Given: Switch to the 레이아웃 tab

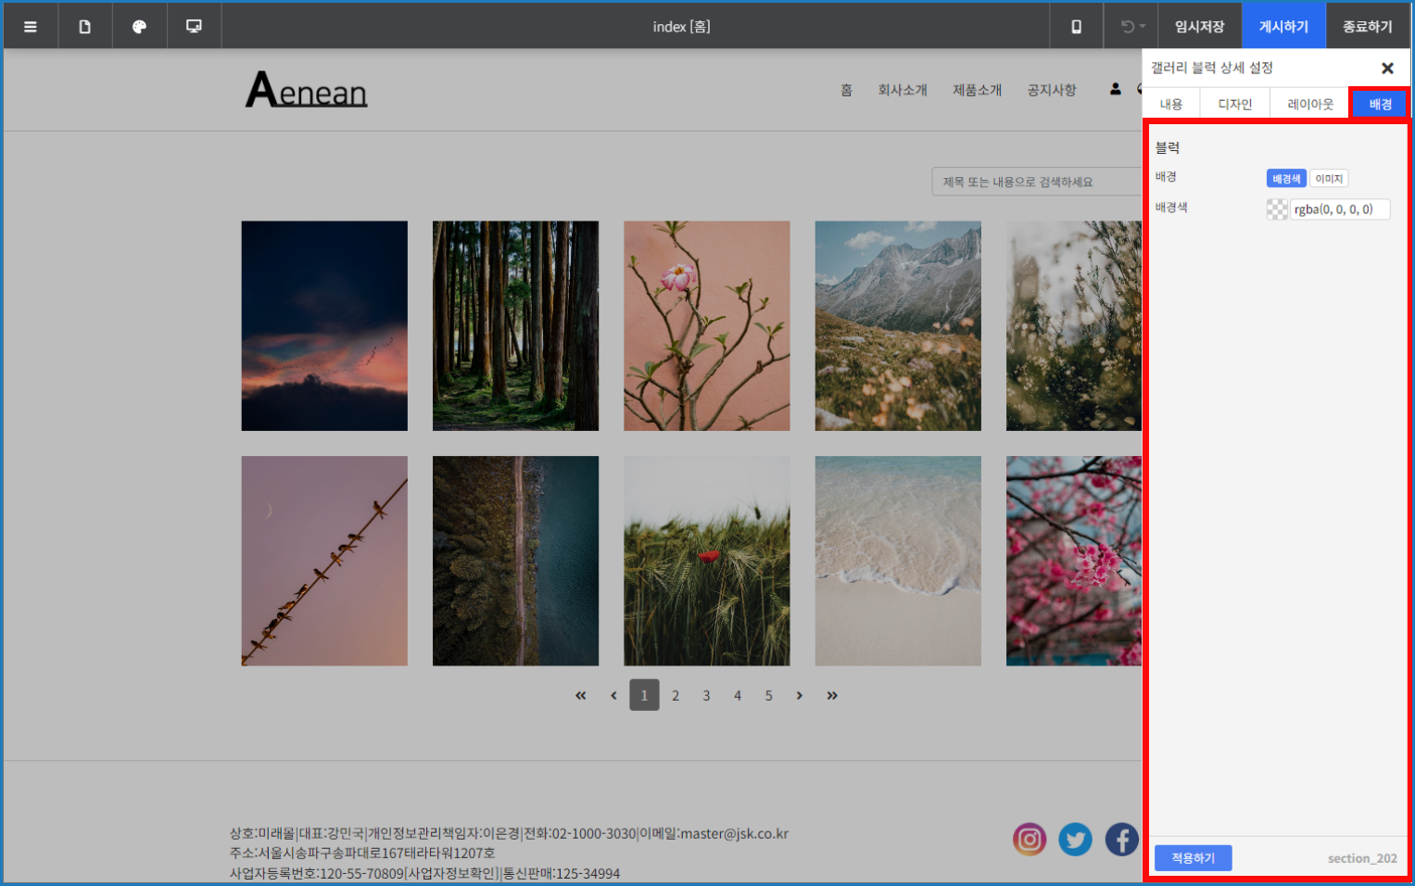Looking at the screenshot, I should tap(1310, 104).
